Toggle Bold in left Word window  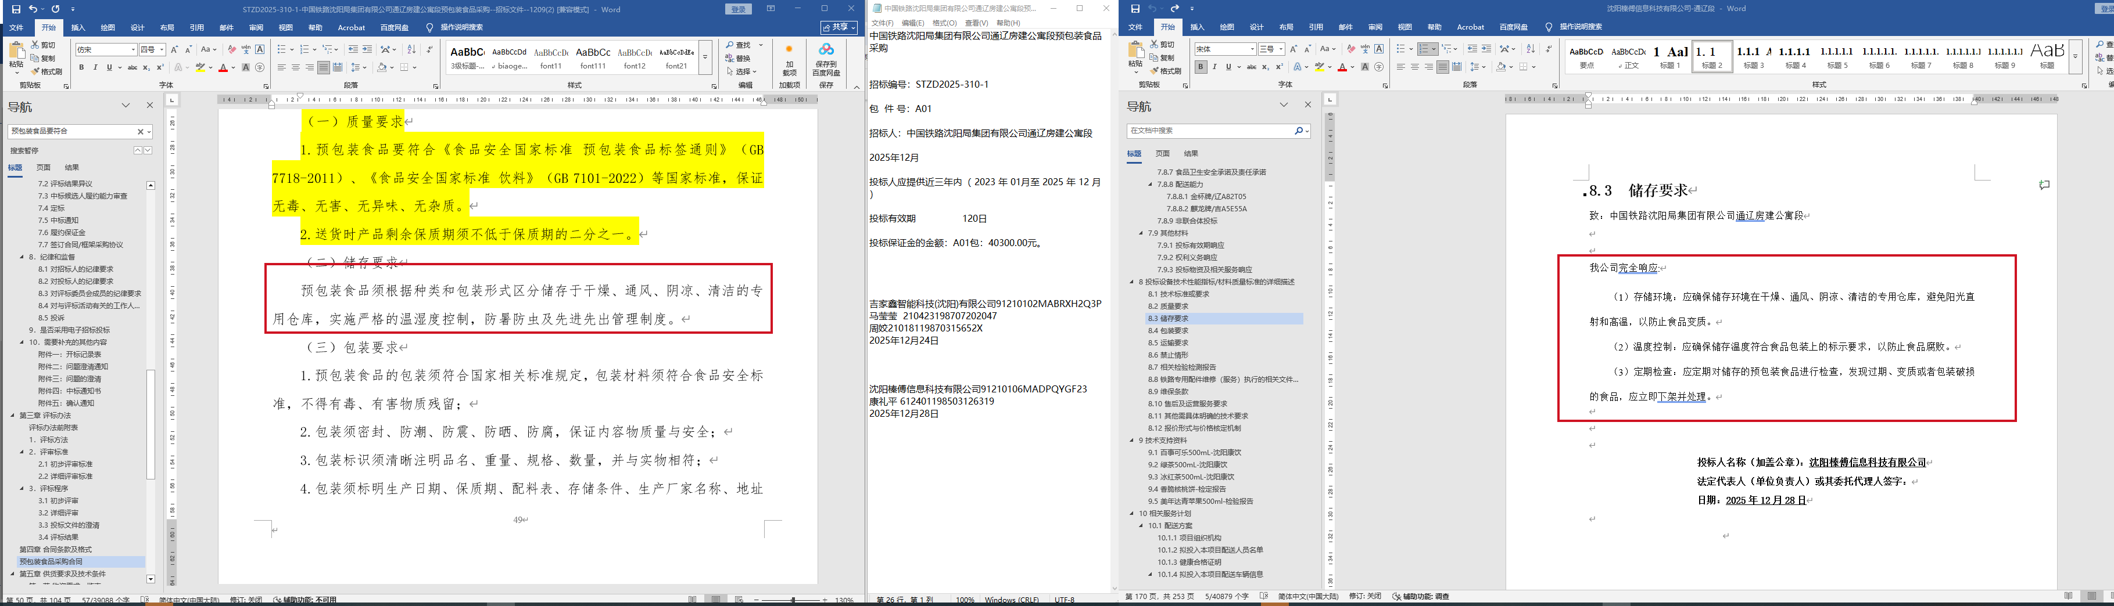click(x=81, y=67)
